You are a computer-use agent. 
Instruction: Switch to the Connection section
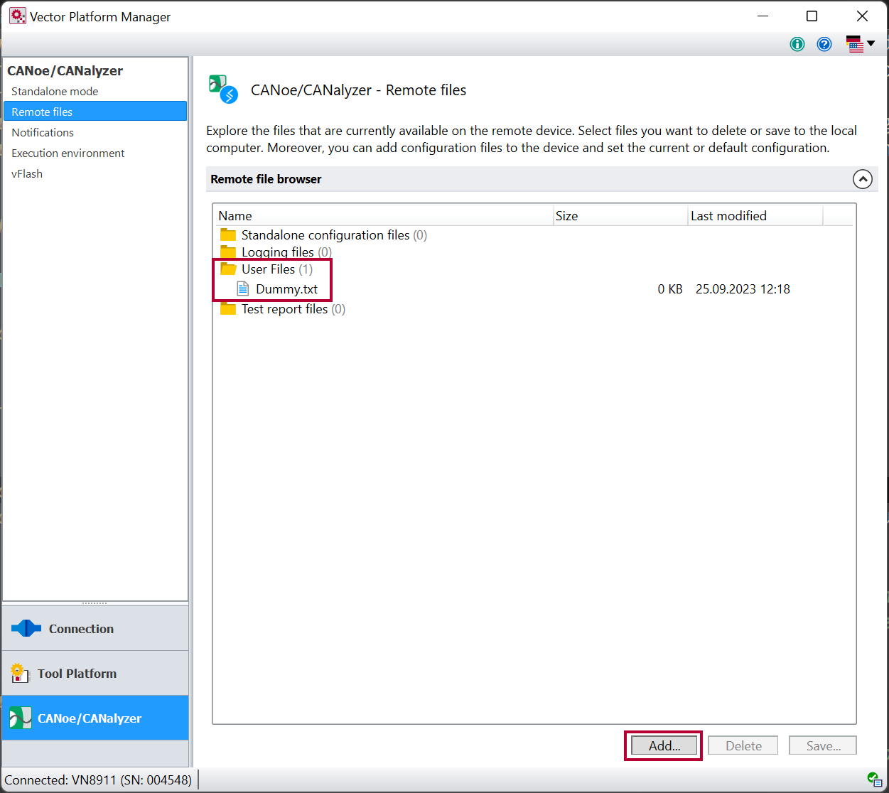coord(95,628)
